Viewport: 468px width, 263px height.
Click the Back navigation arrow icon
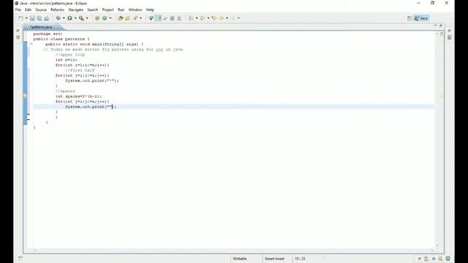pos(222,18)
